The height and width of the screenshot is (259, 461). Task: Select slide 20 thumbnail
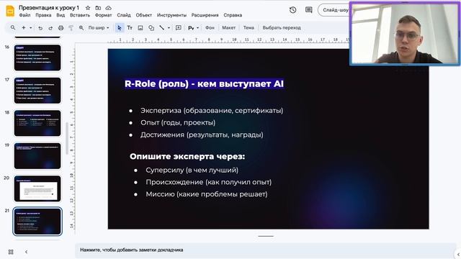[37, 188]
